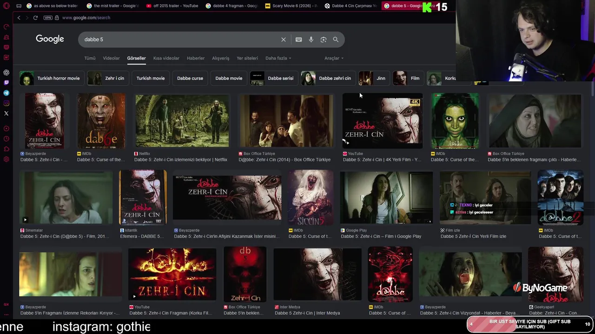Go back with the browser back arrow
The image size is (595, 334).
[19, 18]
